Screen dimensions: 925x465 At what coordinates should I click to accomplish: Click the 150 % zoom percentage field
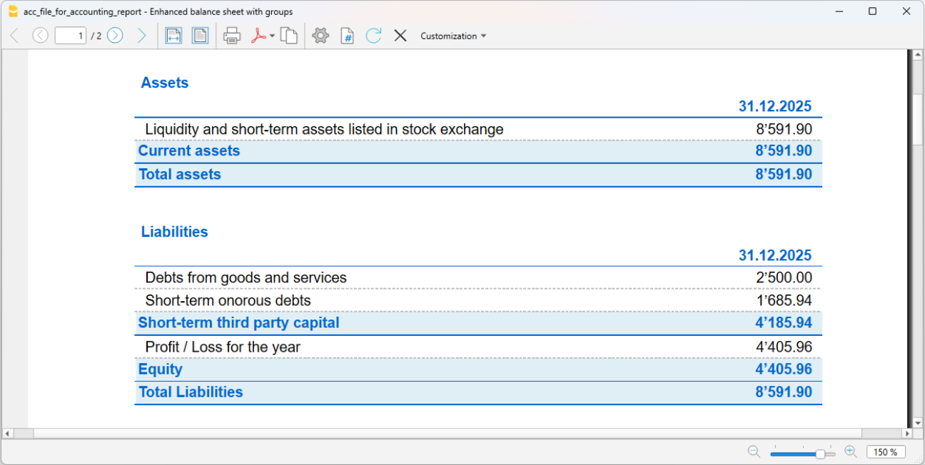[x=886, y=452]
